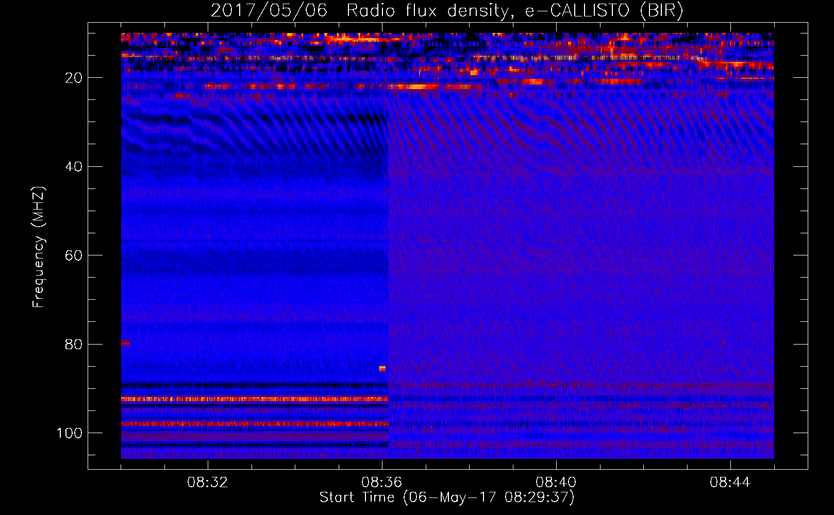This screenshot has height=515, width=834.
Task: Click the 80 MHz frequency tick label
Action: pyautogui.click(x=74, y=344)
